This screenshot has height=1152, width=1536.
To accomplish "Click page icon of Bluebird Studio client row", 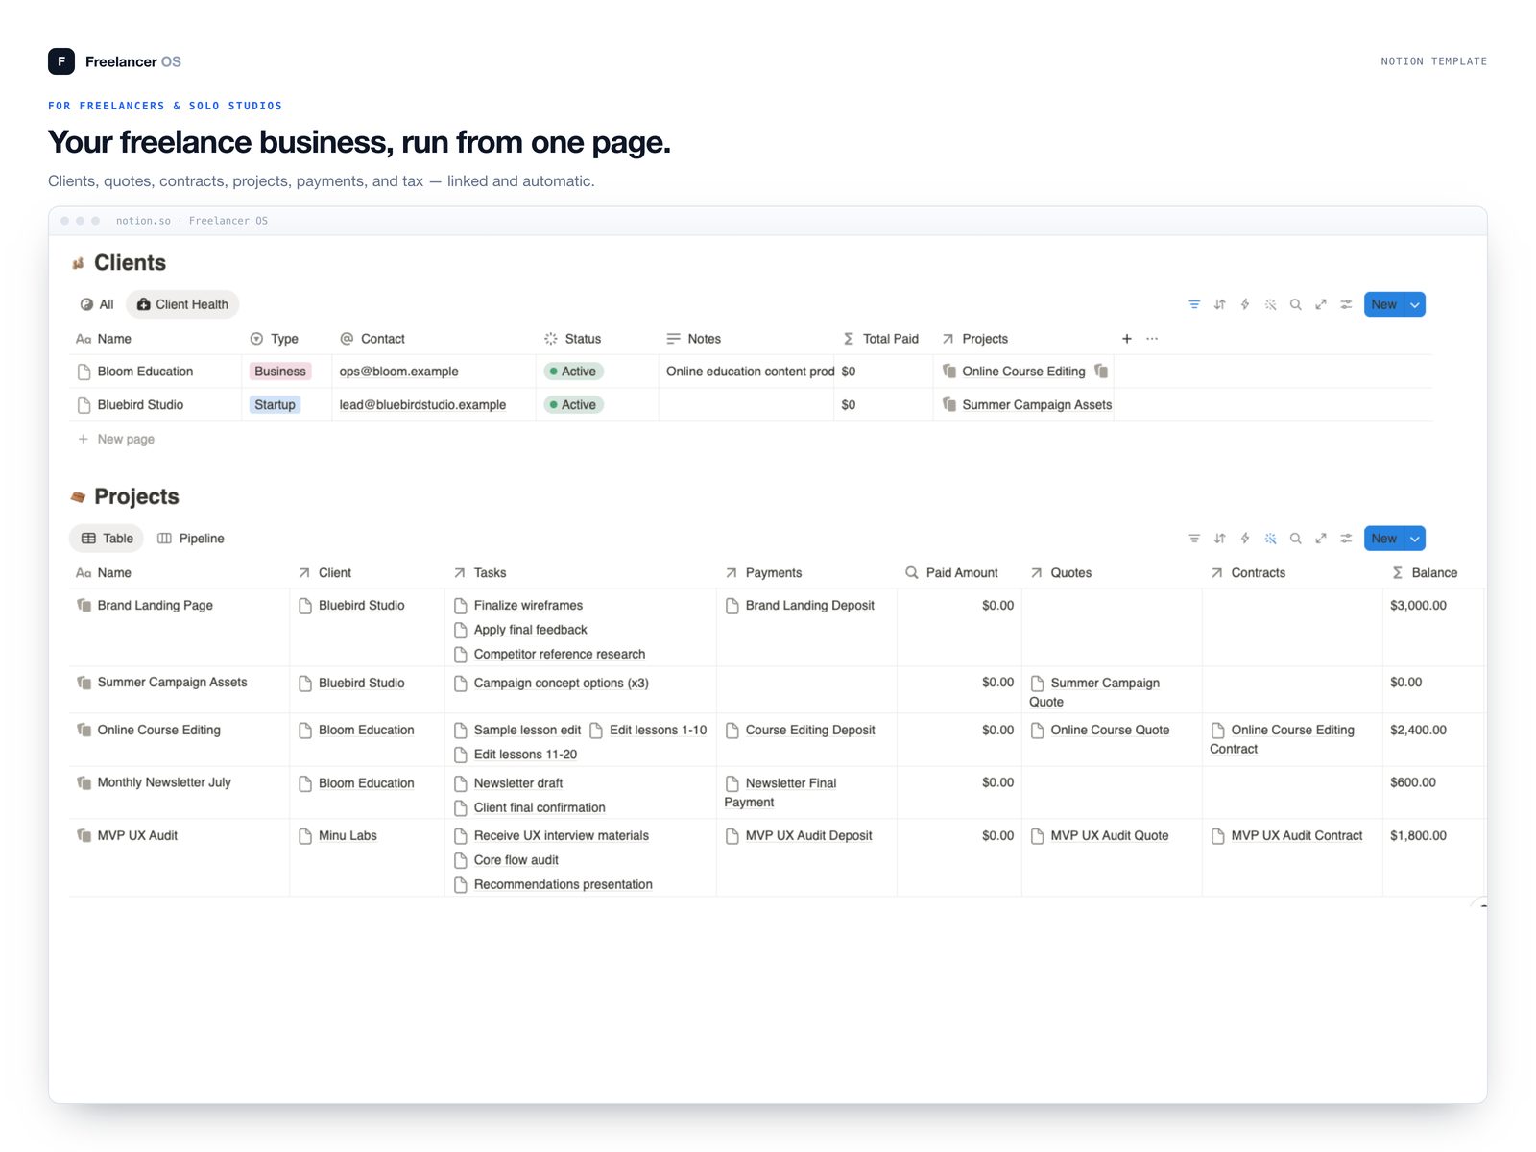I will coord(84,405).
